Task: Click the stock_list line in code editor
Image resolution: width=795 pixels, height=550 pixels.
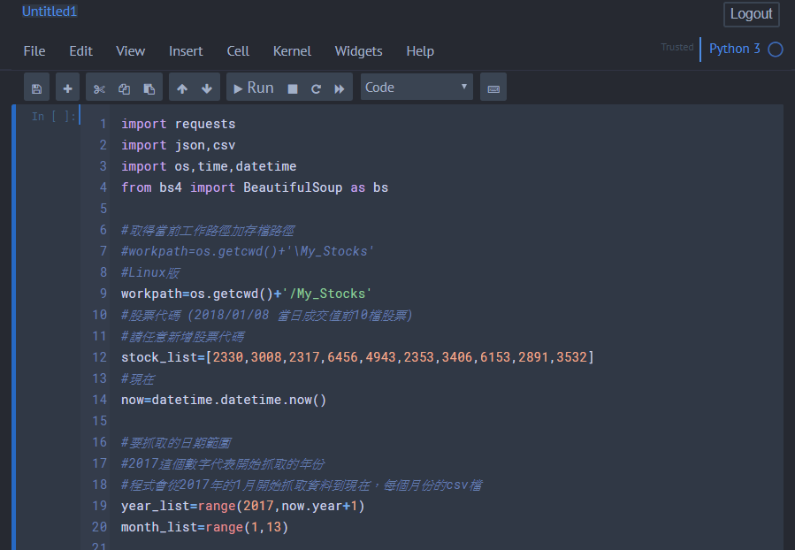Action: coord(357,357)
